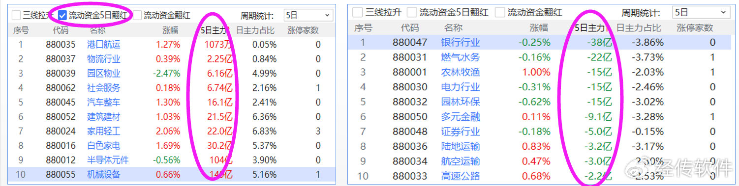
Task: Select the 1.00% change value for 农林牧渔
Action: 536,72
